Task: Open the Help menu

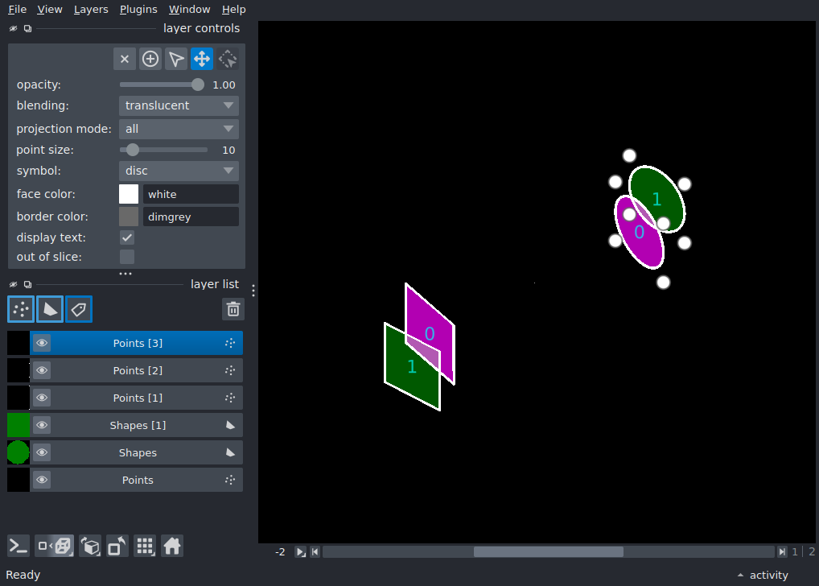Action: 233,10
